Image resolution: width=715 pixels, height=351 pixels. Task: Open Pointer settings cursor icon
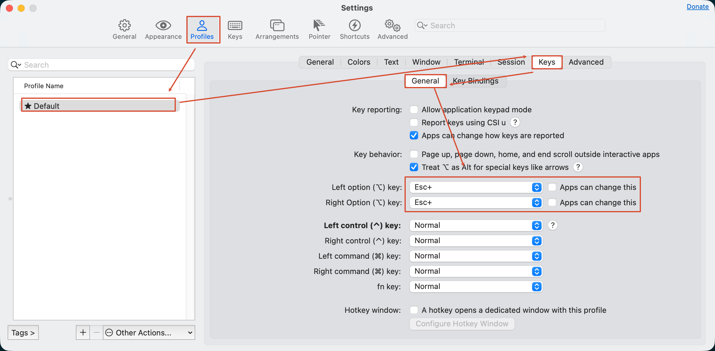tap(319, 26)
